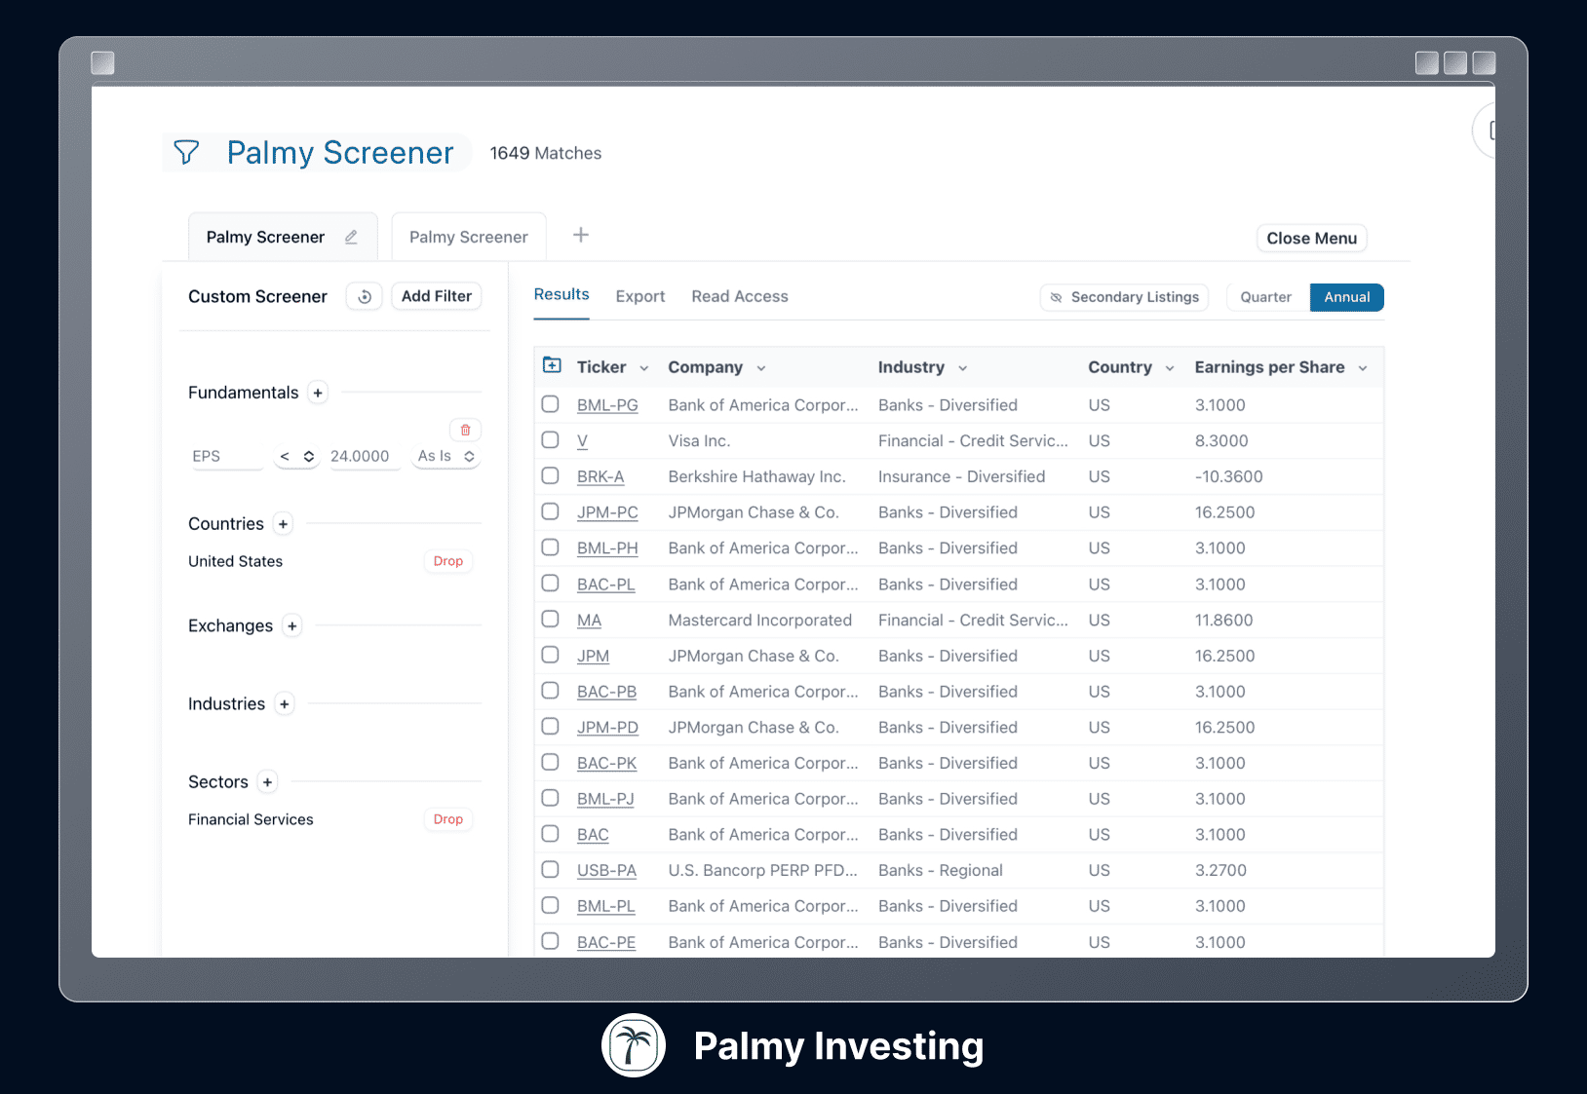Add a Fundamentals filter with plus icon
The image size is (1587, 1094).
[318, 393]
